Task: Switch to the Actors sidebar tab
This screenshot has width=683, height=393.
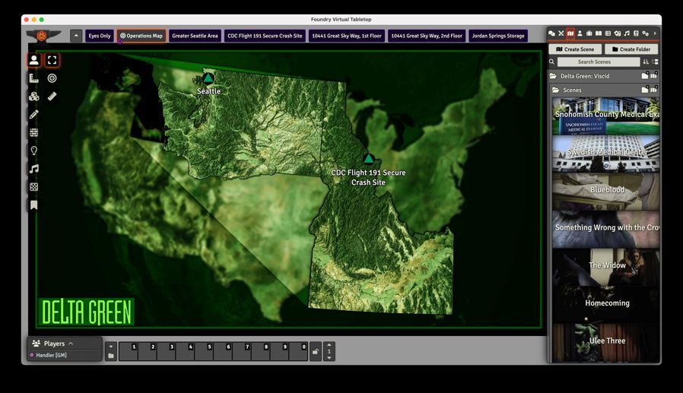Action: tap(580, 33)
